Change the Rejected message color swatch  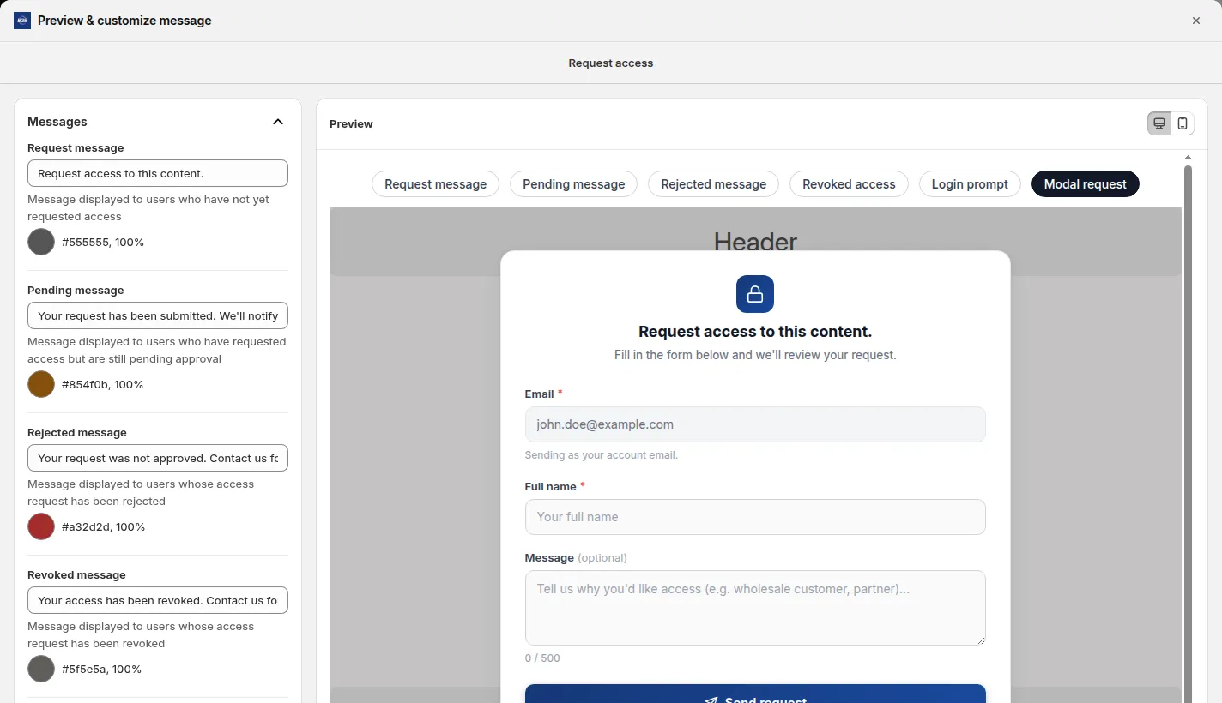(x=41, y=526)
